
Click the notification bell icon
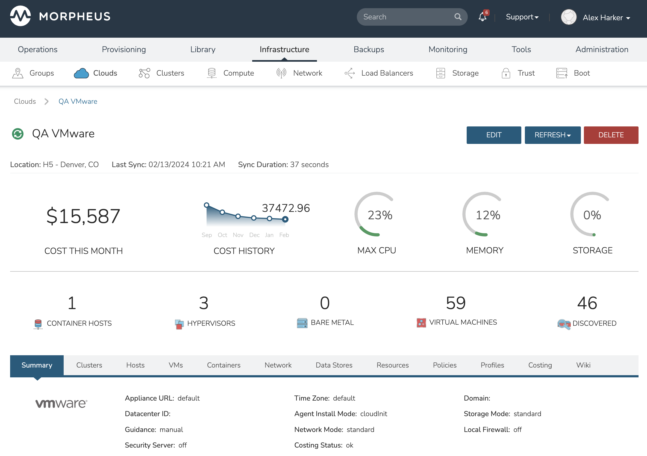482,17
